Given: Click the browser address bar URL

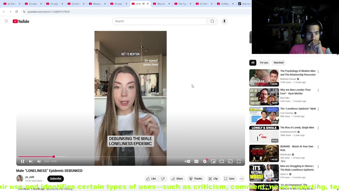Looking at the screenshot, I should click(x=48, y=12).
